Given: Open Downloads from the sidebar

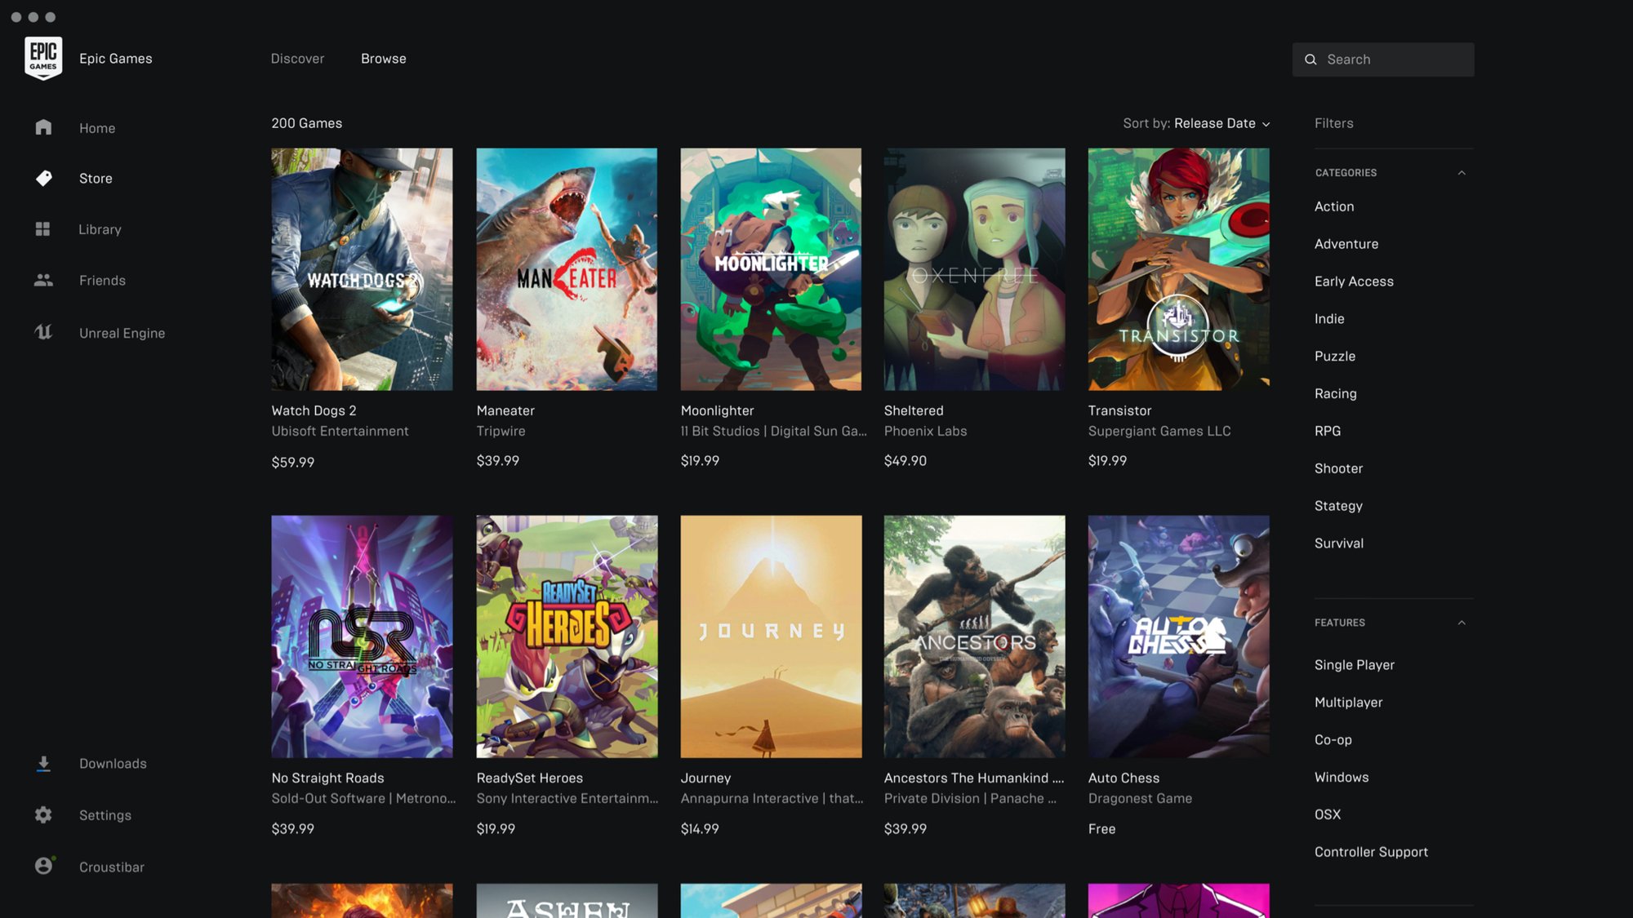Looking at the screenshot, I should point(113,764).
